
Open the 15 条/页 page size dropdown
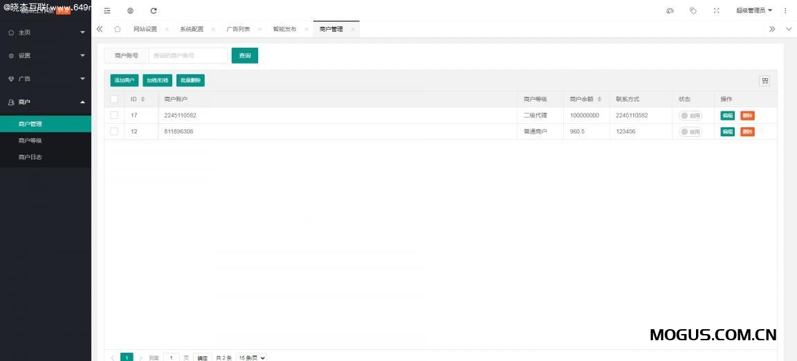point(251,358)
